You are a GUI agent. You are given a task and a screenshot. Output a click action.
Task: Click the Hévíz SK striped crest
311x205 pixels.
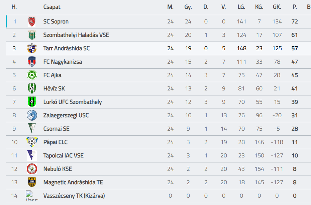pos(32,88)
